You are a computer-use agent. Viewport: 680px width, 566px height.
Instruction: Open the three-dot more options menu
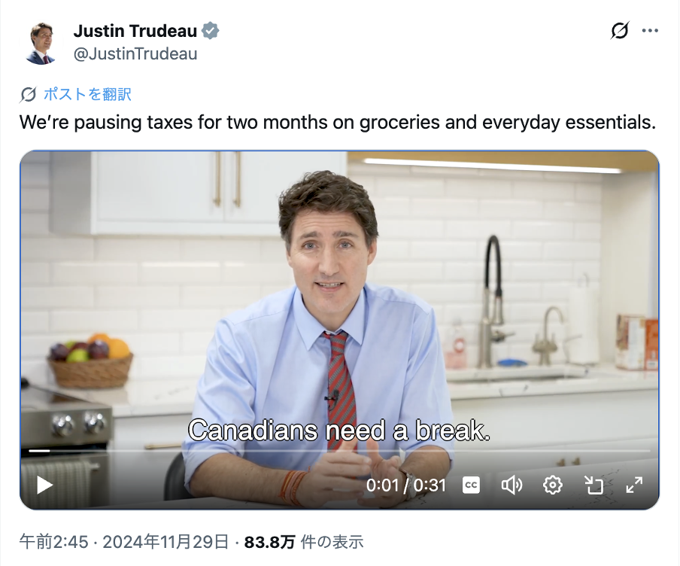(650, 30)
